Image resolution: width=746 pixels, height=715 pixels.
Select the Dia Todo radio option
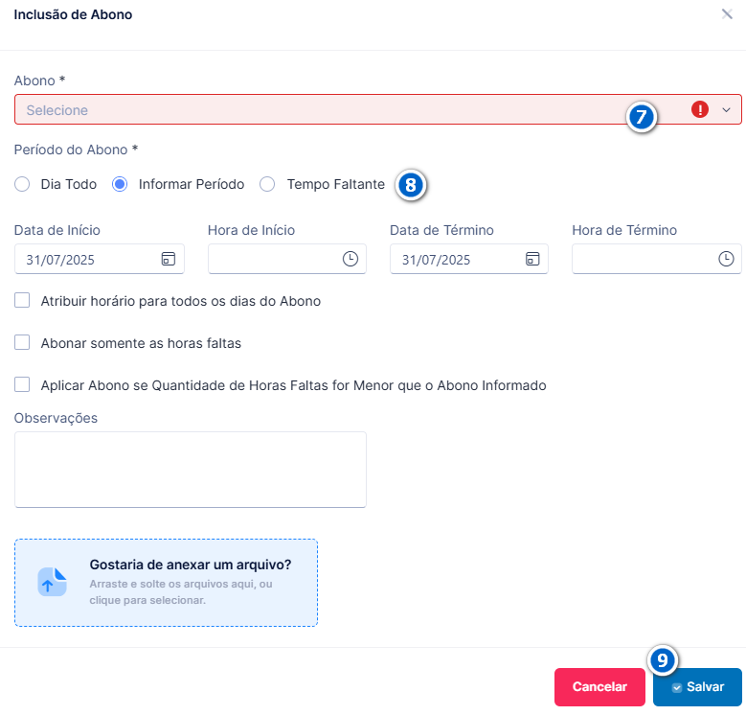[x=22, y=184]
